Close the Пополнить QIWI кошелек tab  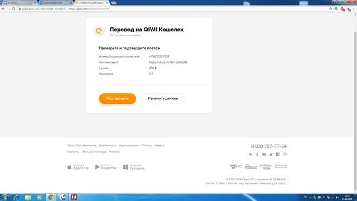tap(107, 3)
